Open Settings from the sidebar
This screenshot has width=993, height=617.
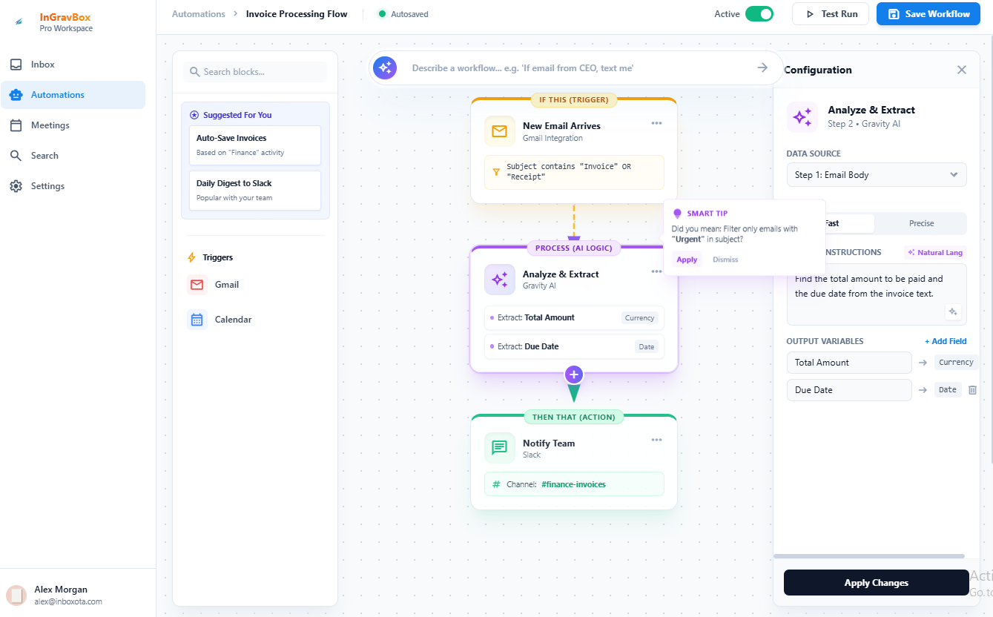[48, 185]
